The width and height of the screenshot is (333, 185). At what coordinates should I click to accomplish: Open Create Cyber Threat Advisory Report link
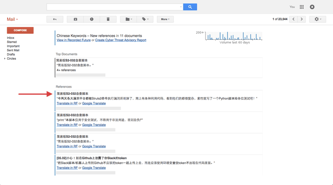pos(120,40)
